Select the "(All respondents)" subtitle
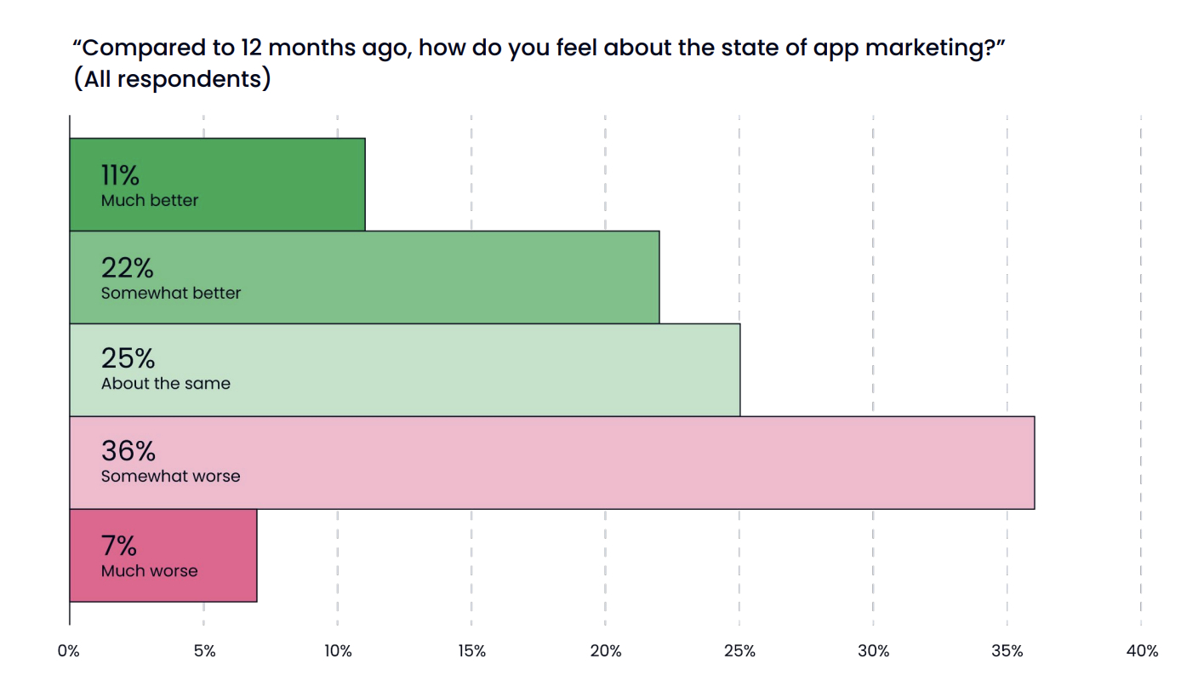The image size is (1181, 686). [x=172, y=79]
